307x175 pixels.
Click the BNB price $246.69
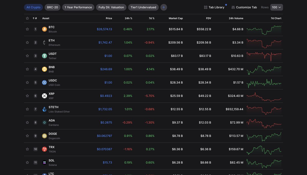(x=106, y=69)
